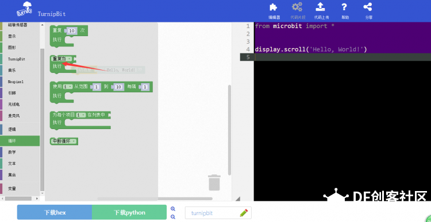The image size is (431, 222).
Task: Open variable i dropdown in 使用 block
Action: pyautogui.click(x=68, y=87)
